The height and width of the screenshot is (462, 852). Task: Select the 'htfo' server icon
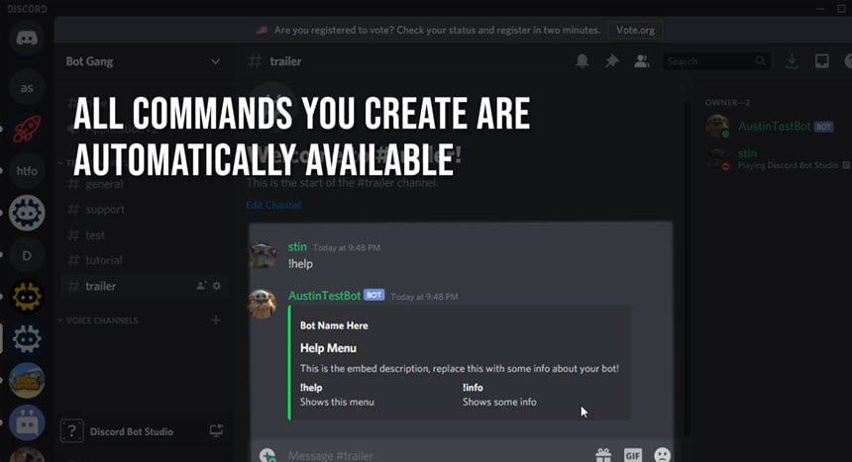(x=27, y=171)
